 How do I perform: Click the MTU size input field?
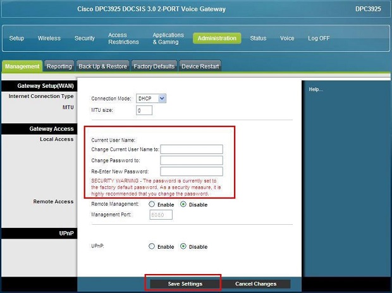[144, 110]
